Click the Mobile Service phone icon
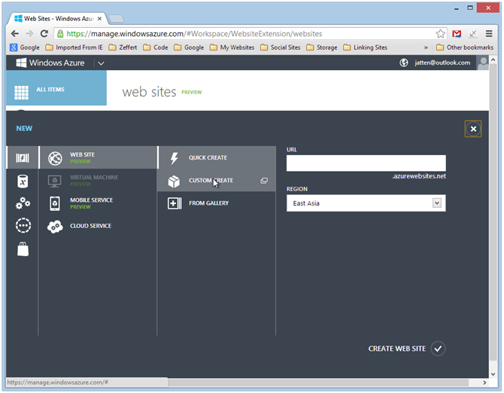Screen dimensions: 504x393 tap(55, 203)
